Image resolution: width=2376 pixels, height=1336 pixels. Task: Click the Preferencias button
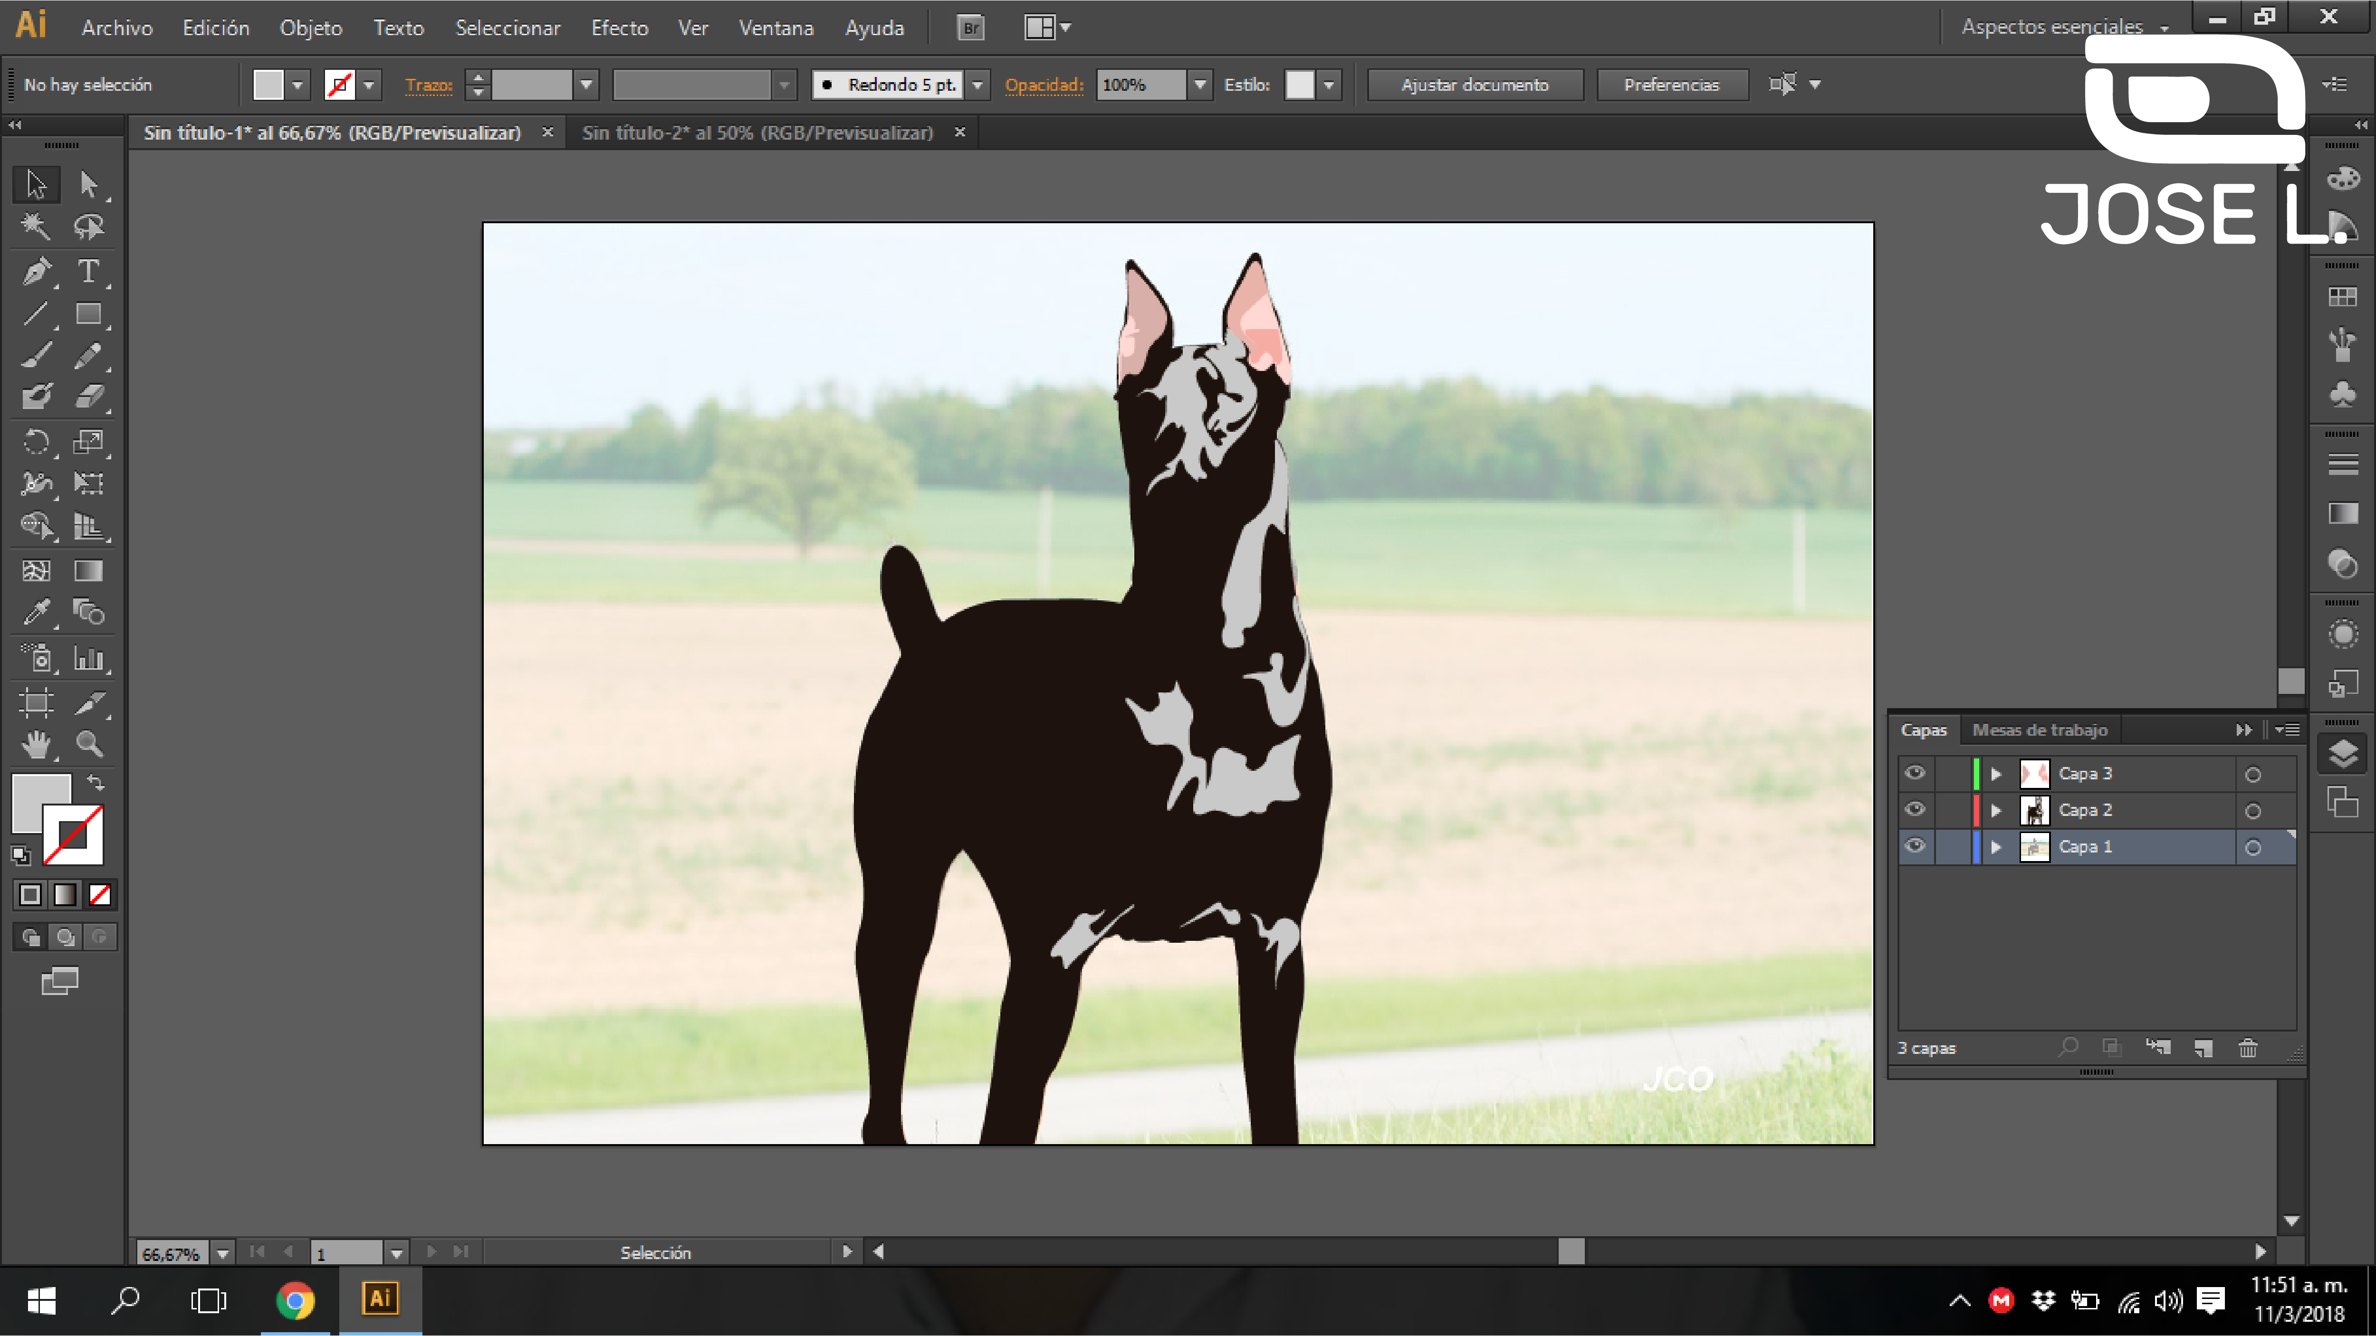(x=1671, y=85)
